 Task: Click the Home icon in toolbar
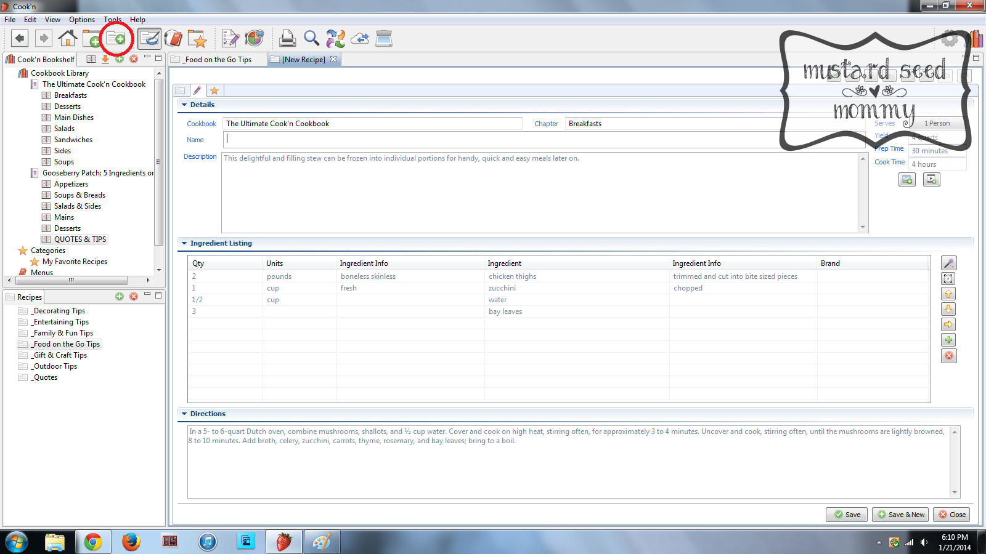point(68,39)
